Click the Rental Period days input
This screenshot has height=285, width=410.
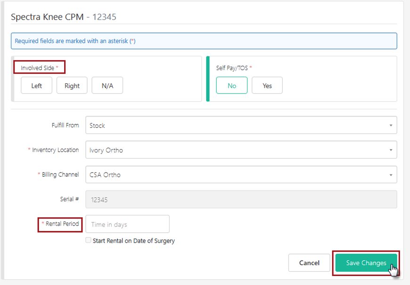click(x=127, y=224)
